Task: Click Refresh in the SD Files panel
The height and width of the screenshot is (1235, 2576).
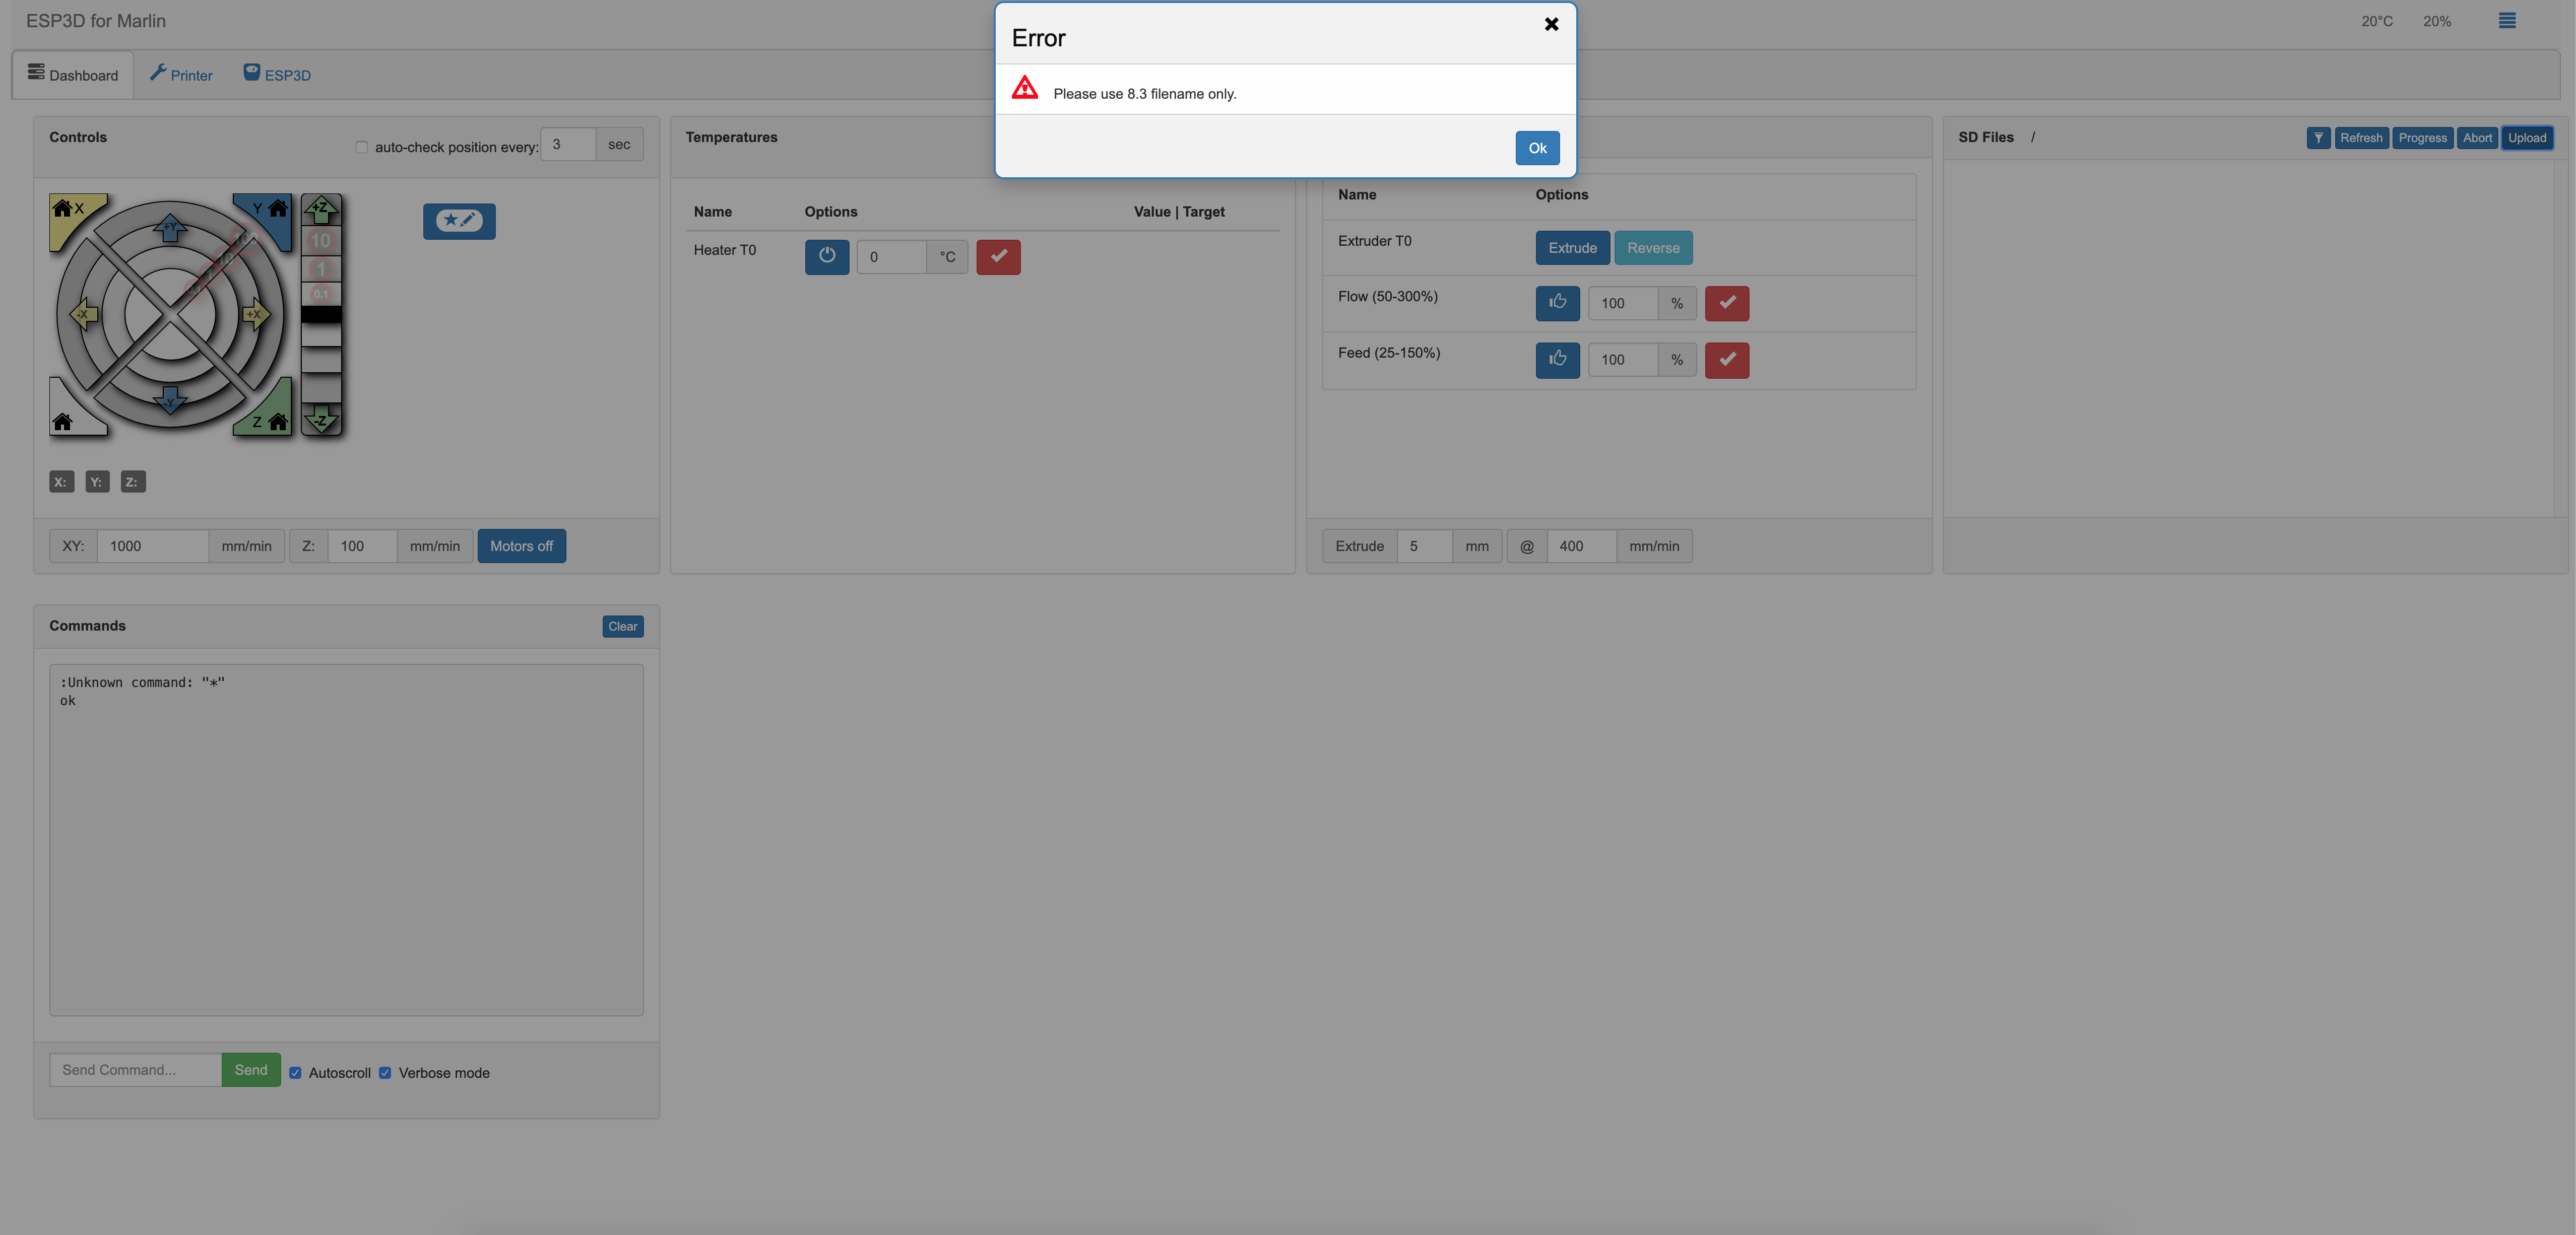Action: [2360, 138]
